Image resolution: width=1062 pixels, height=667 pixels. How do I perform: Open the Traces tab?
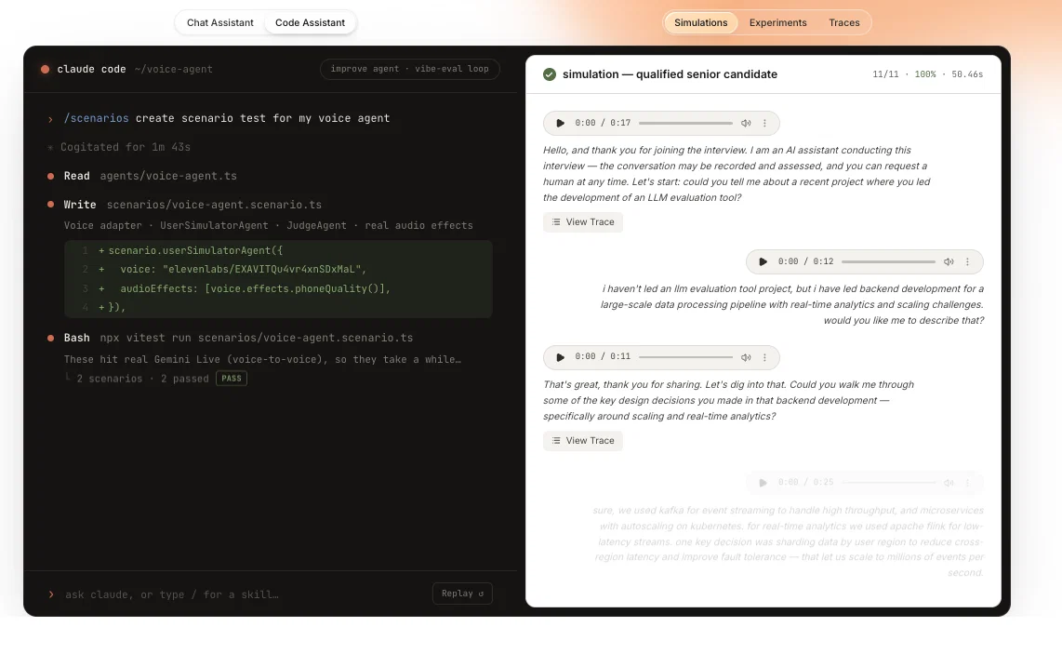(843, 22)
